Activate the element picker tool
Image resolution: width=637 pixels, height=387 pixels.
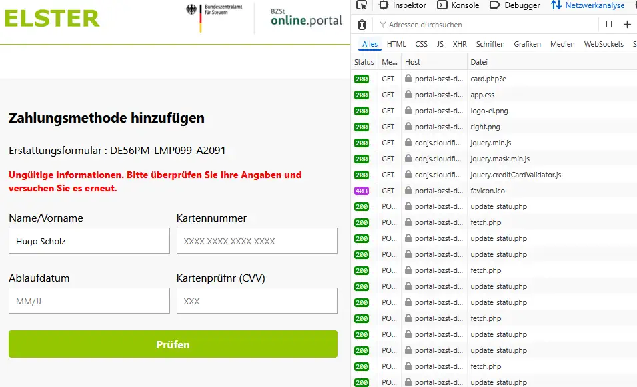coord(362,5)
